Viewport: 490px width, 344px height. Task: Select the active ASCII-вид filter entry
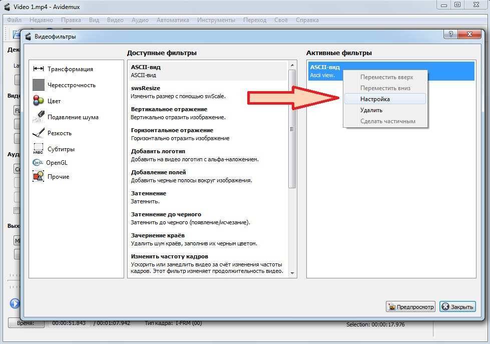point(325,71)
